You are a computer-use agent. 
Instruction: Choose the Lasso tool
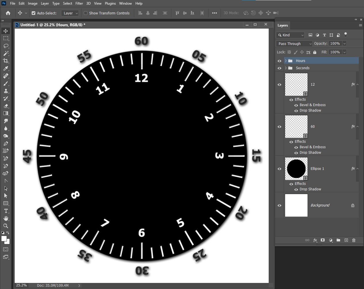6,46
